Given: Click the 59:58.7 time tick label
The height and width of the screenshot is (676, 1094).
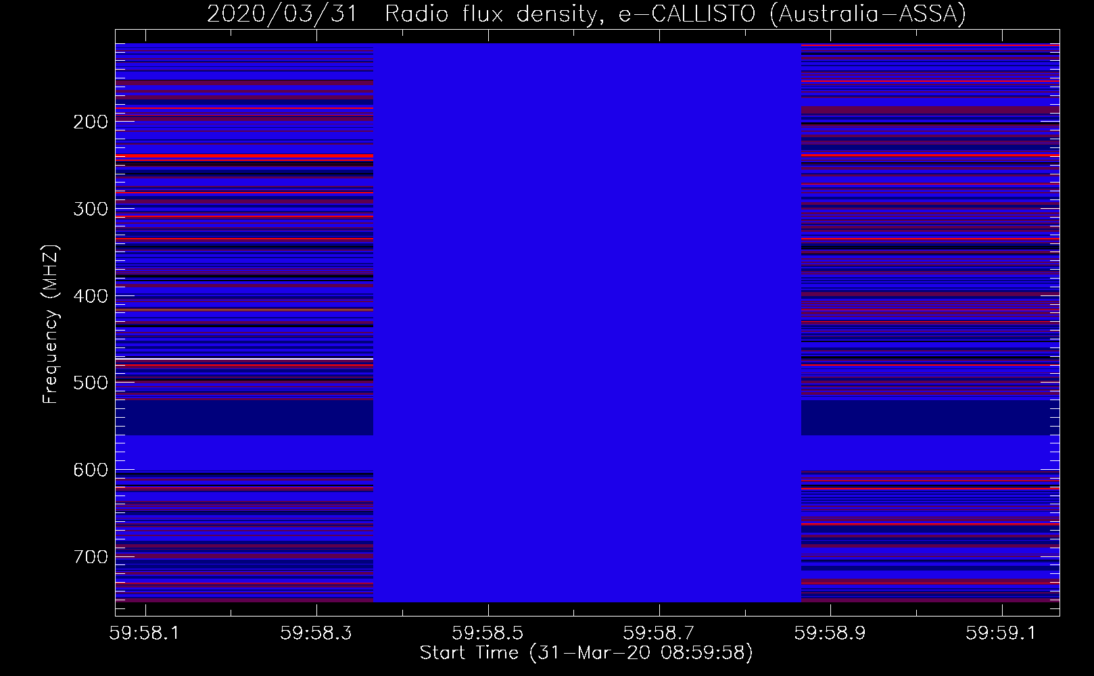Looking at the screenshot, I should (x=659, y=633).
